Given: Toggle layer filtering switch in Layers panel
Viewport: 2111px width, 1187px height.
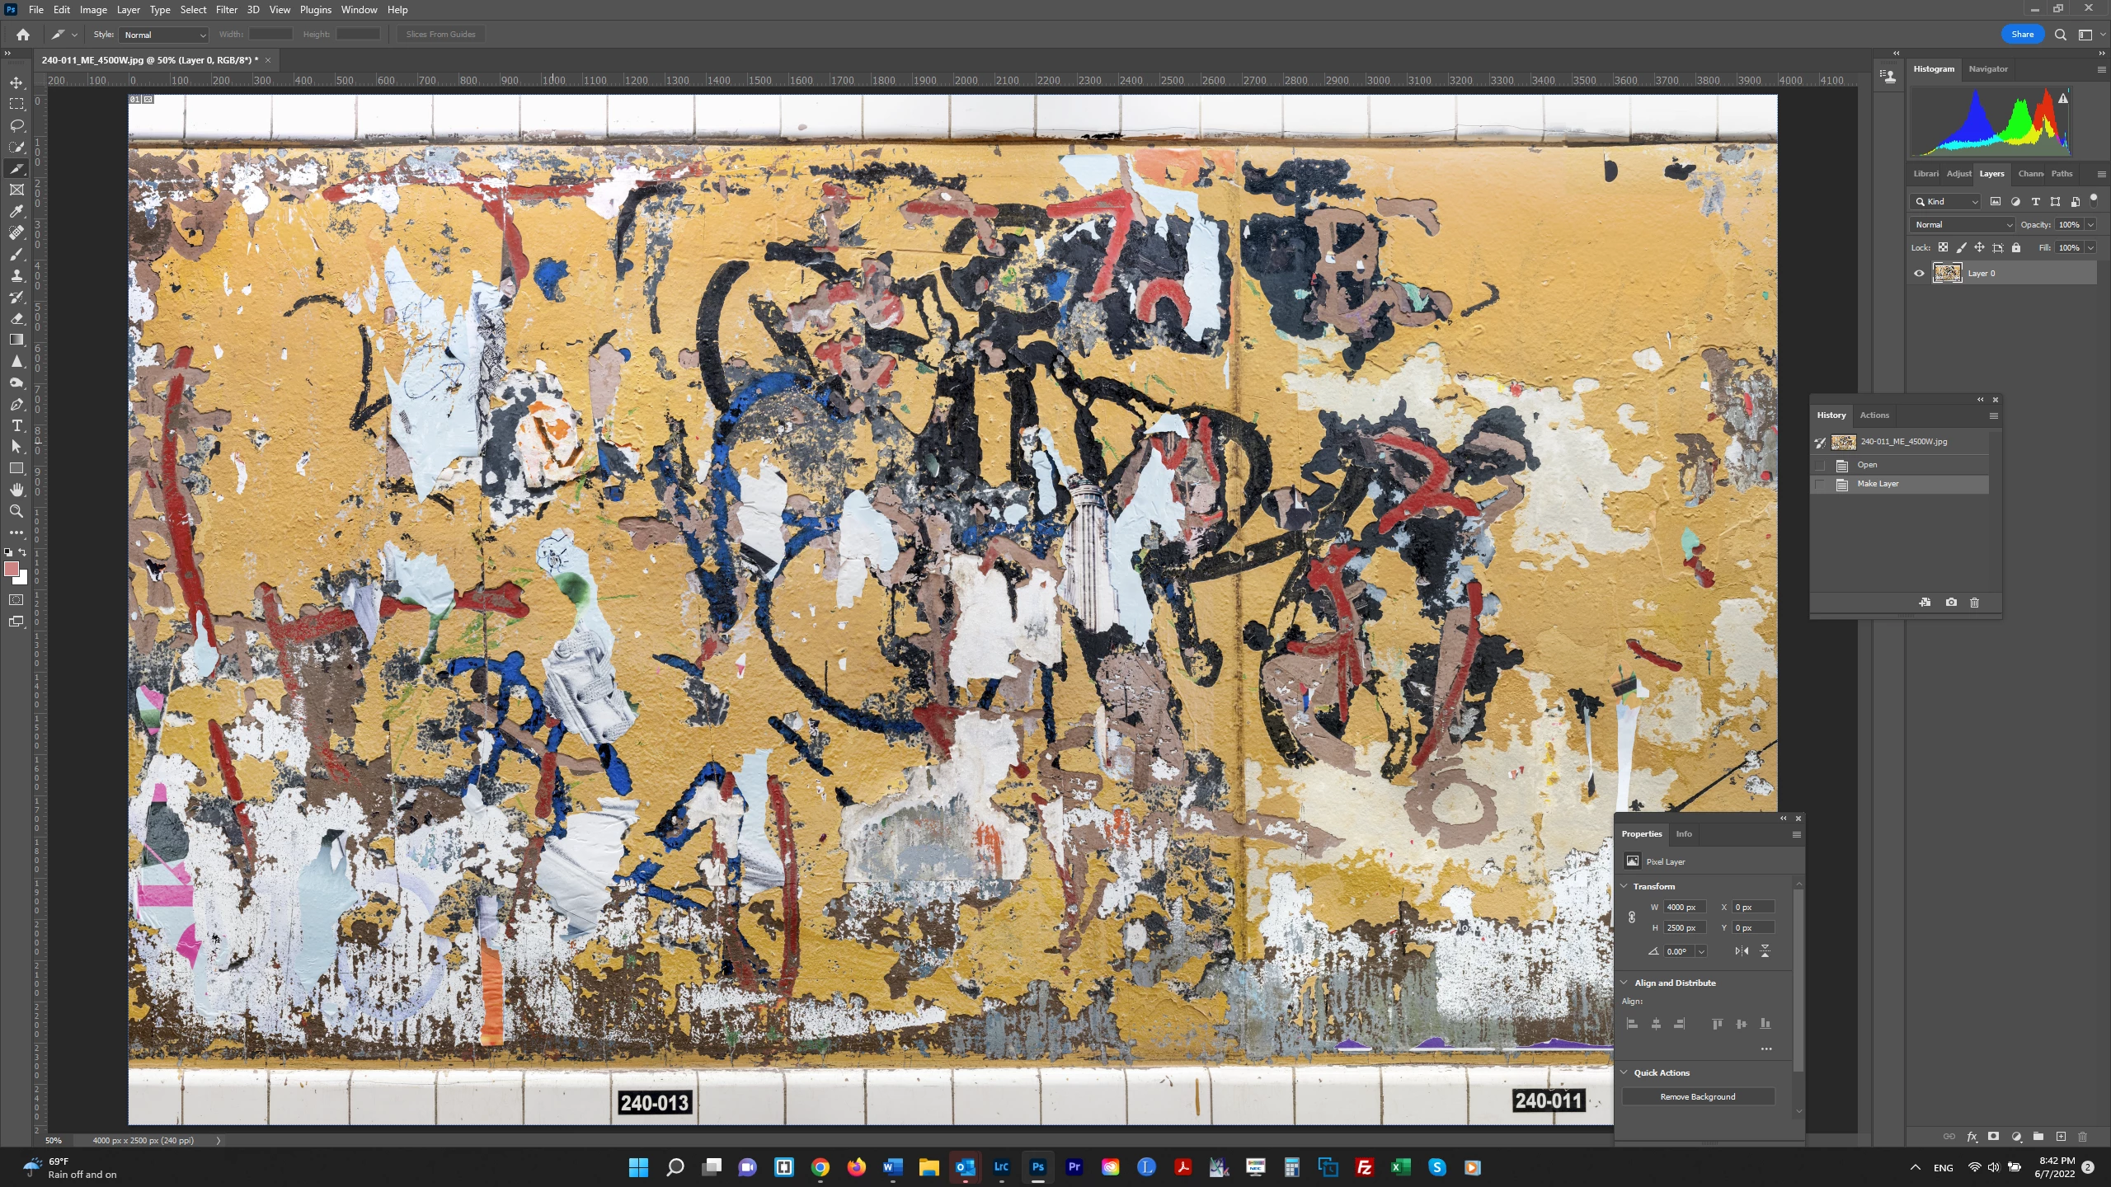Looking at the screenshot, I should pos(2094,199).
